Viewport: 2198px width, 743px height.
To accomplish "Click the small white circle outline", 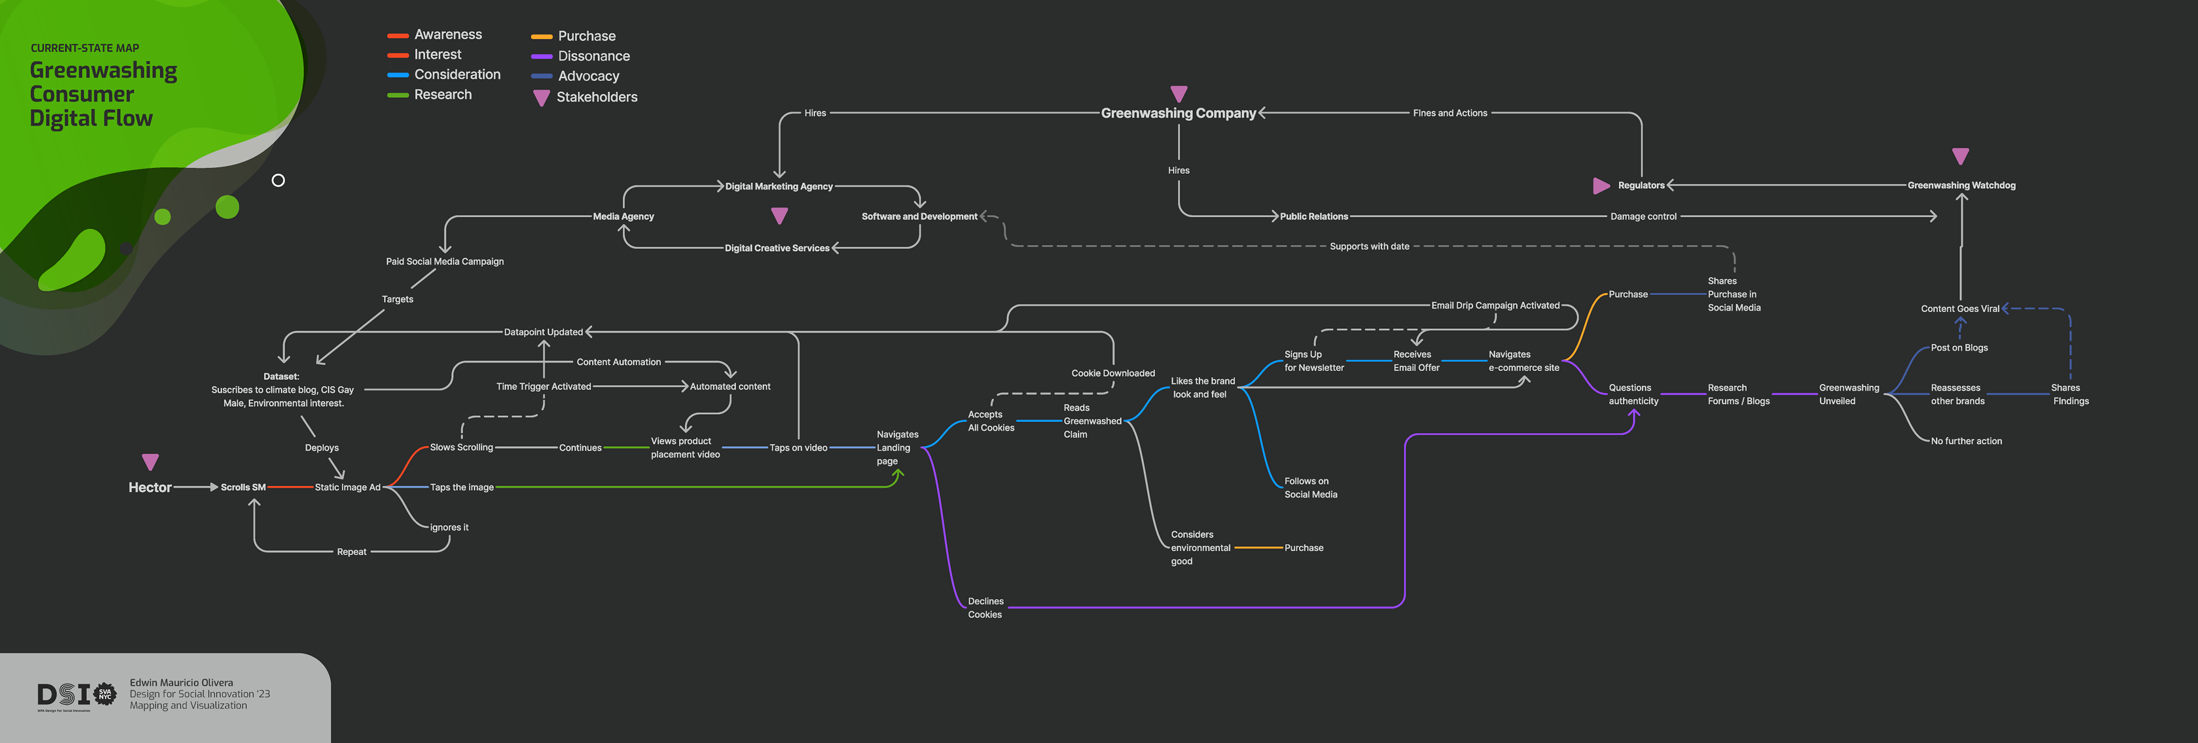I will [x=278, y=180].
